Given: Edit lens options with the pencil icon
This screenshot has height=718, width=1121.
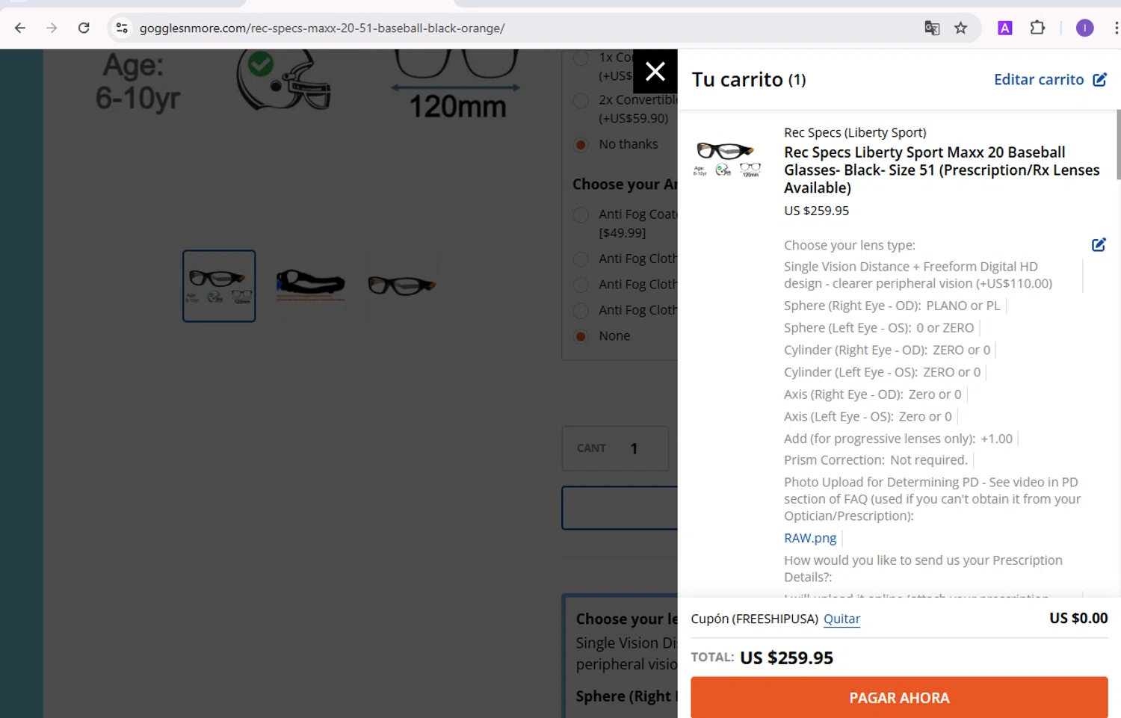Looking at the screenshot, I should coord(1099,245).
